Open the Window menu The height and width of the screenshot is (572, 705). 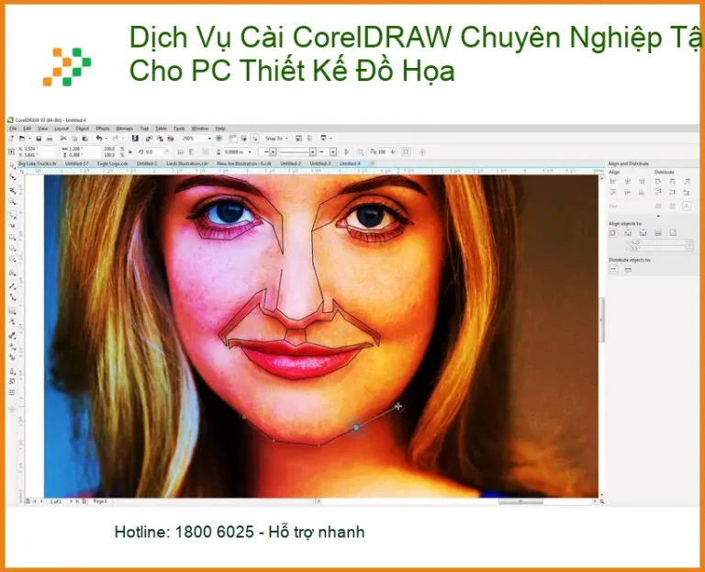pyautogui.click(x=200, y=129)
